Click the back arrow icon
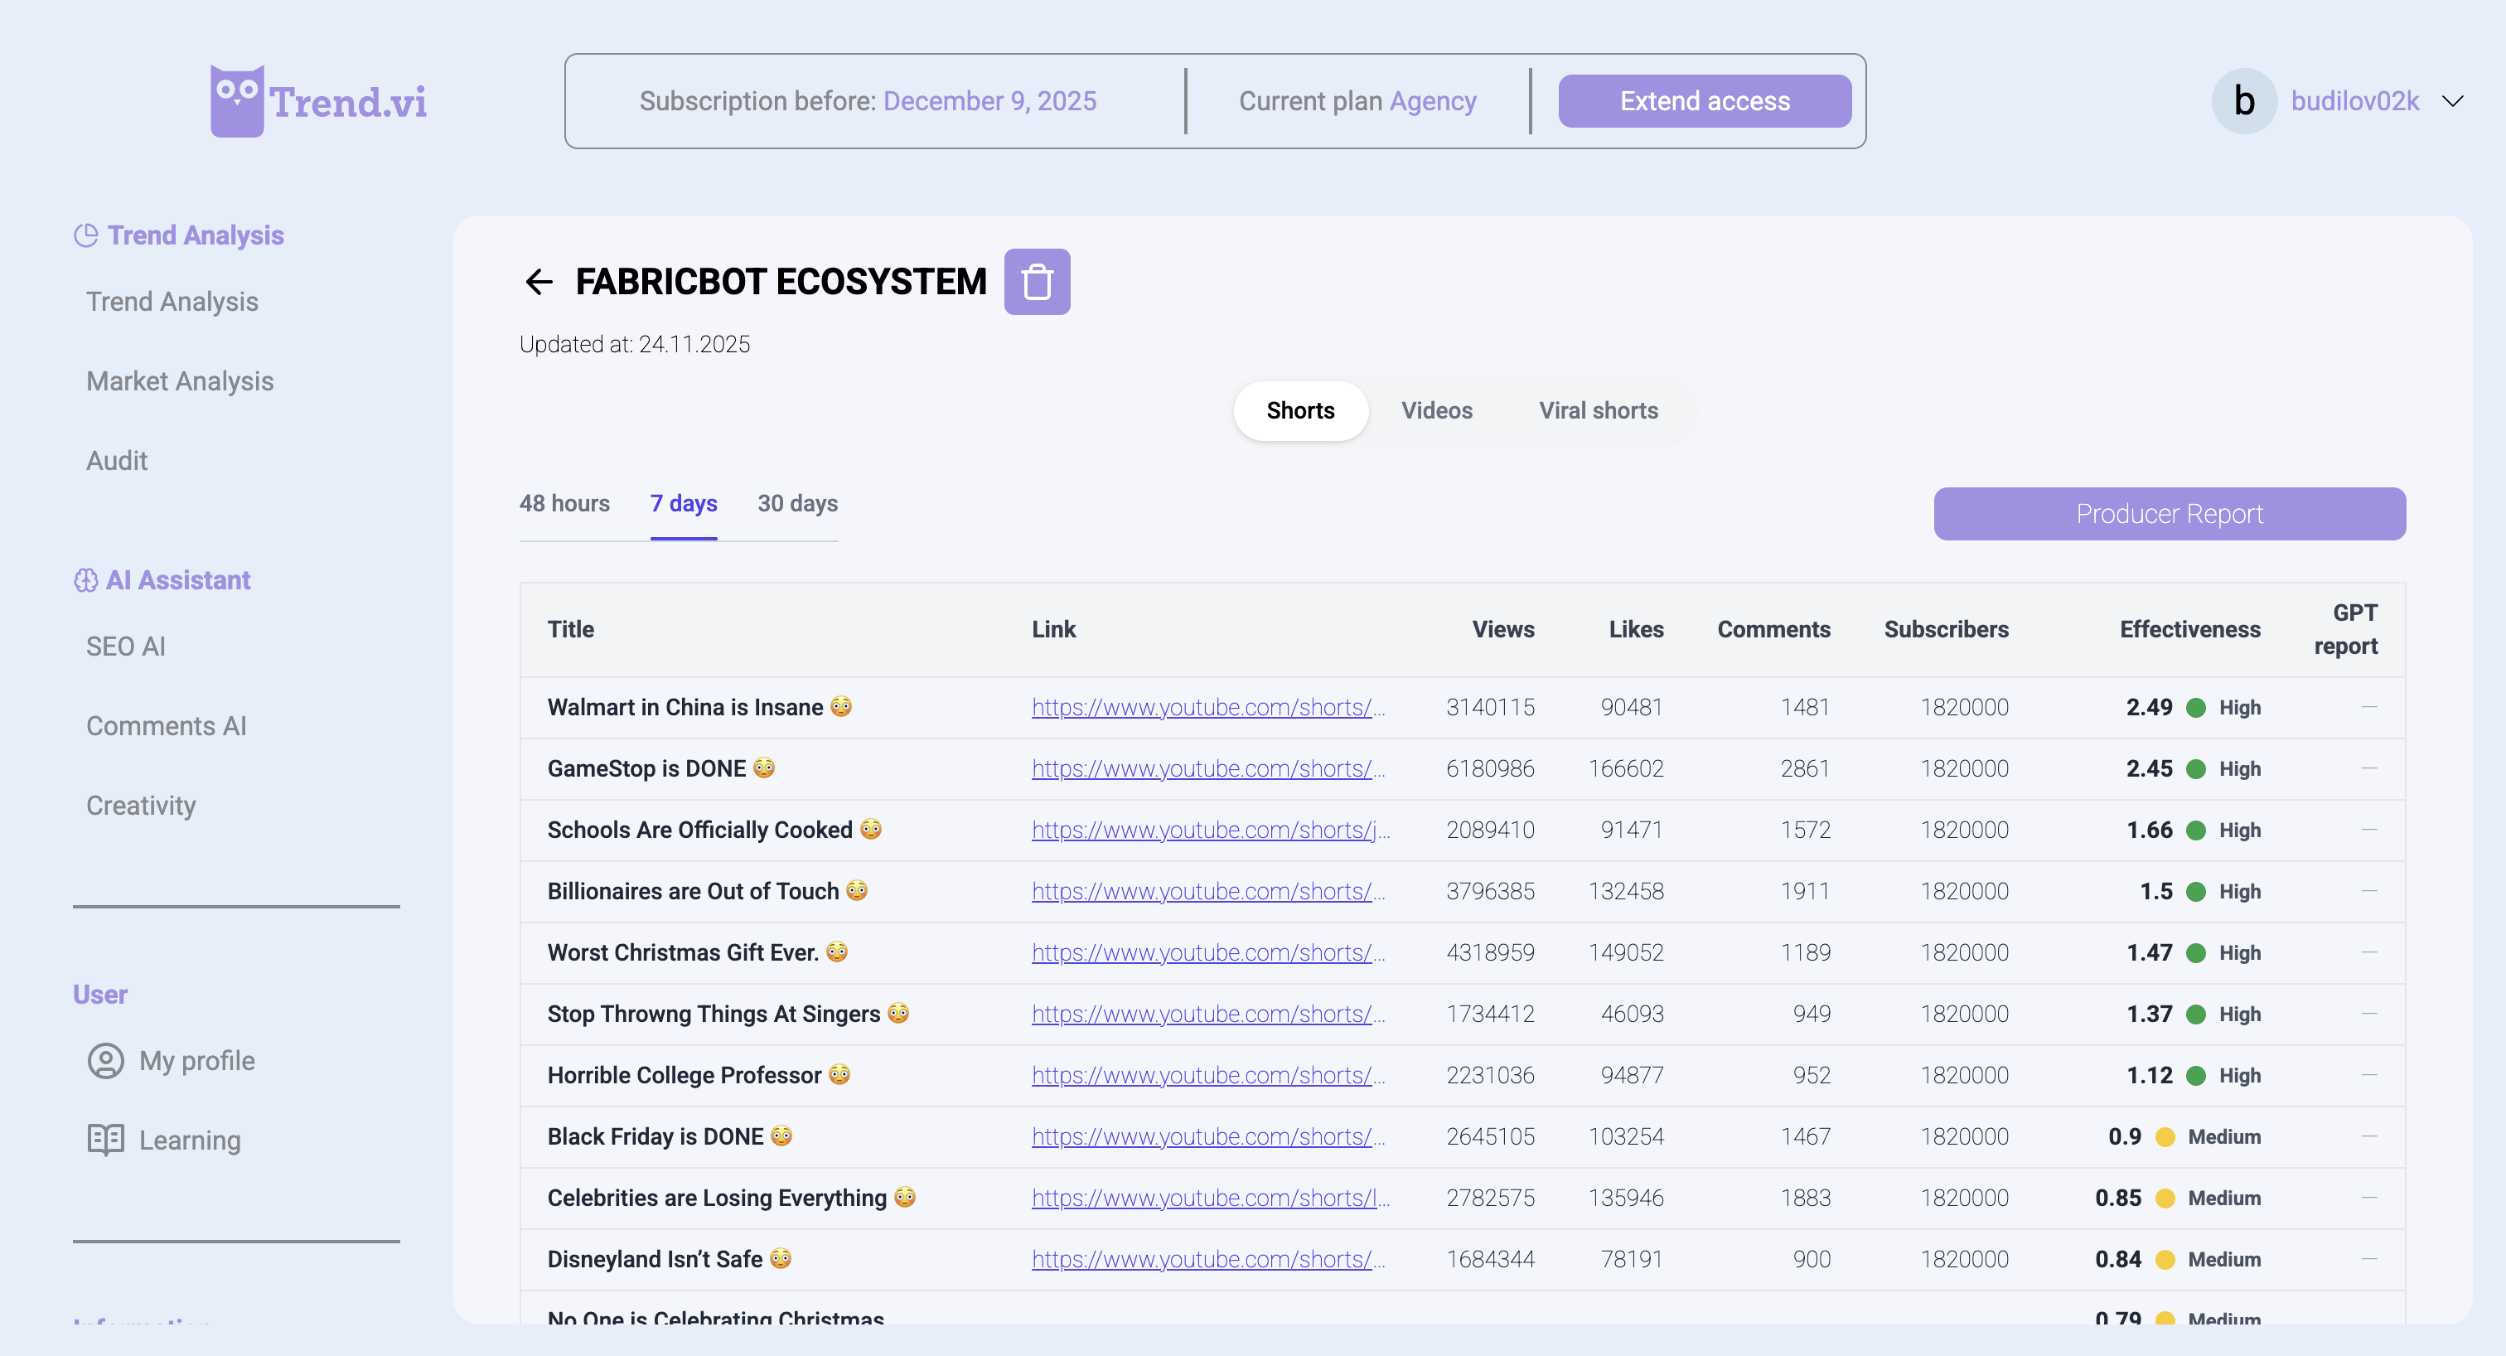 (538, 282)
